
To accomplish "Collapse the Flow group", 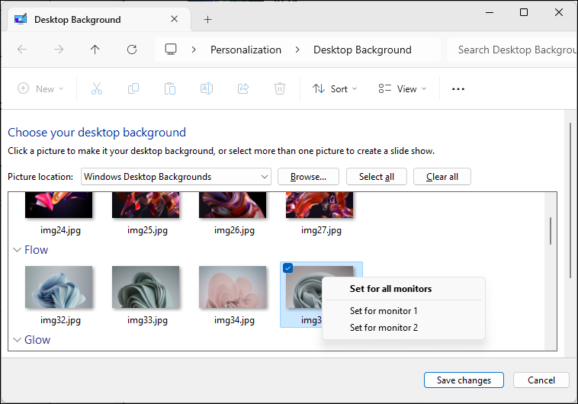I will (x=17, y=250).
